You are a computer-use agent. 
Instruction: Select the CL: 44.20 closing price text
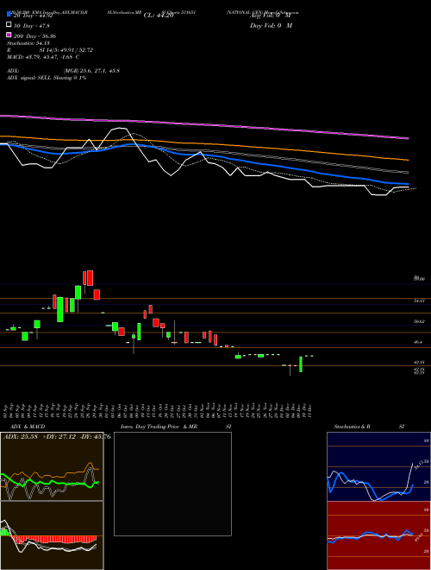point(159,16)
